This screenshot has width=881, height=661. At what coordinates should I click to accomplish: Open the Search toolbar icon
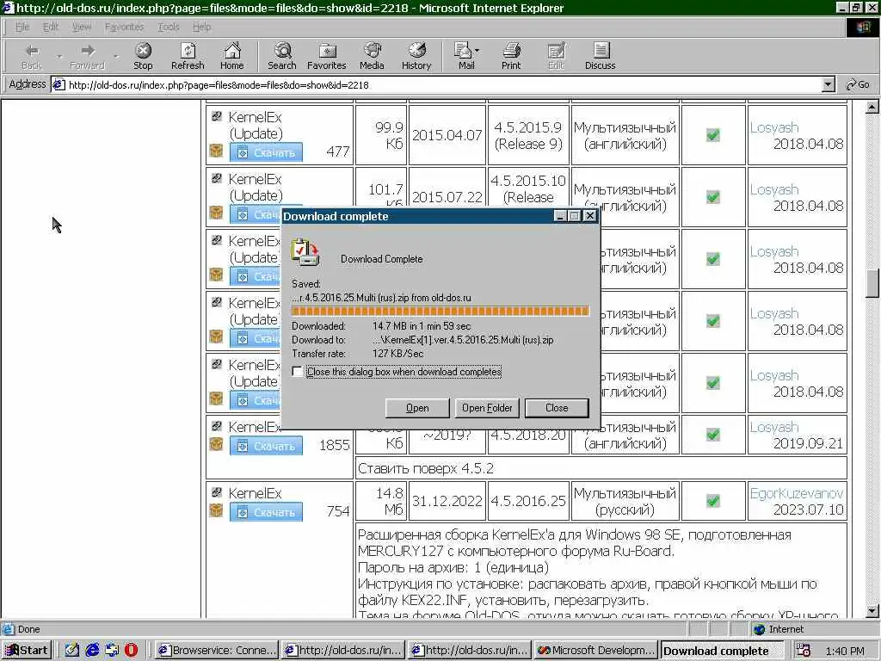click(x=281, y=56)
